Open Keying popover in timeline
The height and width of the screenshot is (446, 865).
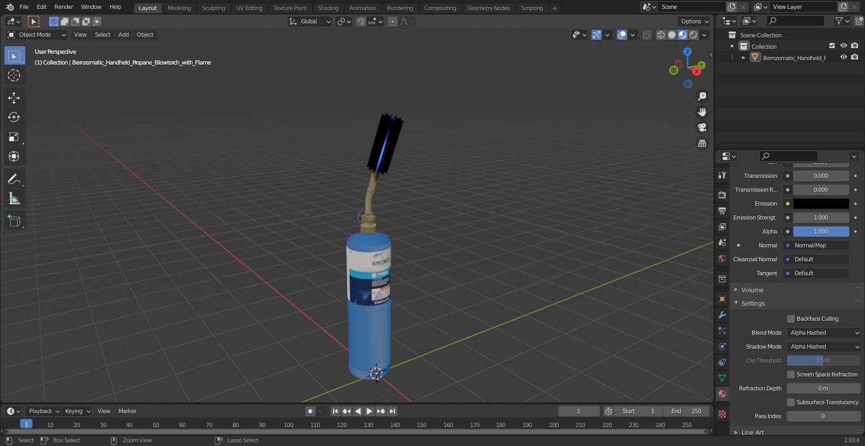pyautogui.click(x=77, y=411)
